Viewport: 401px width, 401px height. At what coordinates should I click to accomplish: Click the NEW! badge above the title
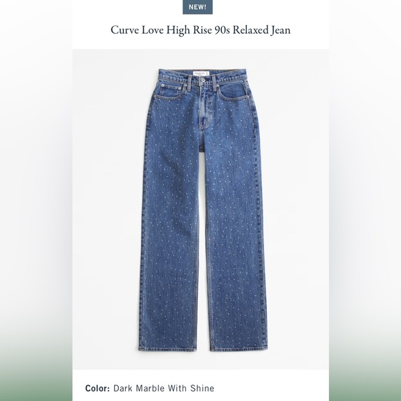(198, 7)
